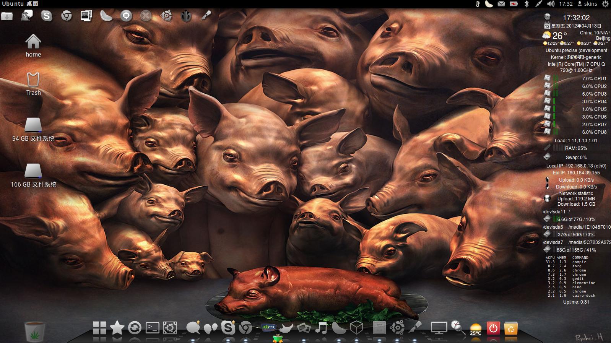
Task: Click the 'Swap: 0%' readout
Action: [x=576, y=158]
